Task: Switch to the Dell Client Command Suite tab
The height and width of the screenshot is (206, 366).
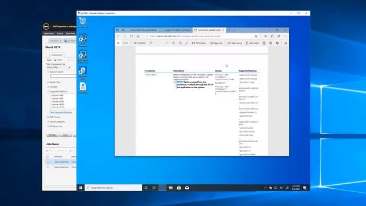Action: click(144, 30)
